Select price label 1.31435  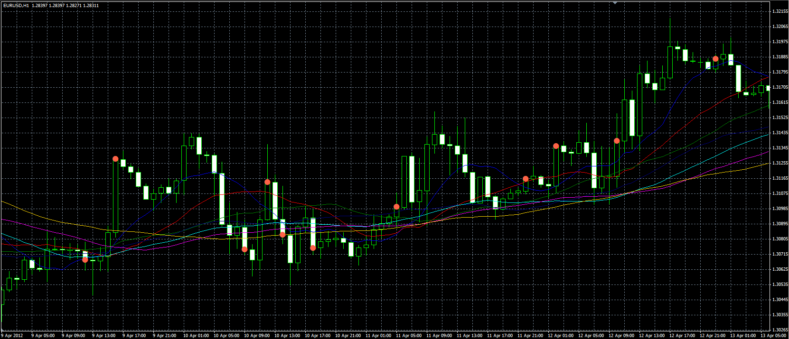tap(780, 133)
